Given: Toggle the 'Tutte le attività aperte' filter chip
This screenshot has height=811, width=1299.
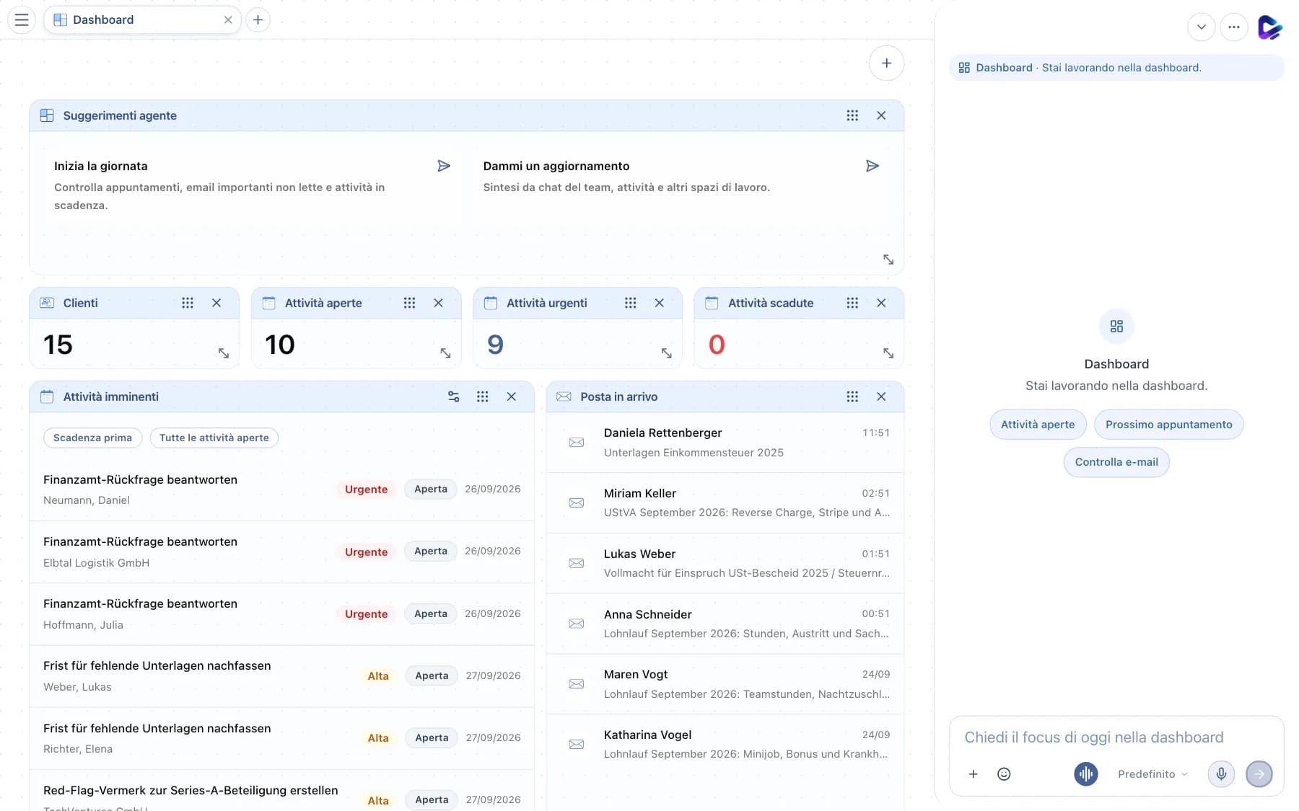Looking at the screenshot, I should pos(214,438).
